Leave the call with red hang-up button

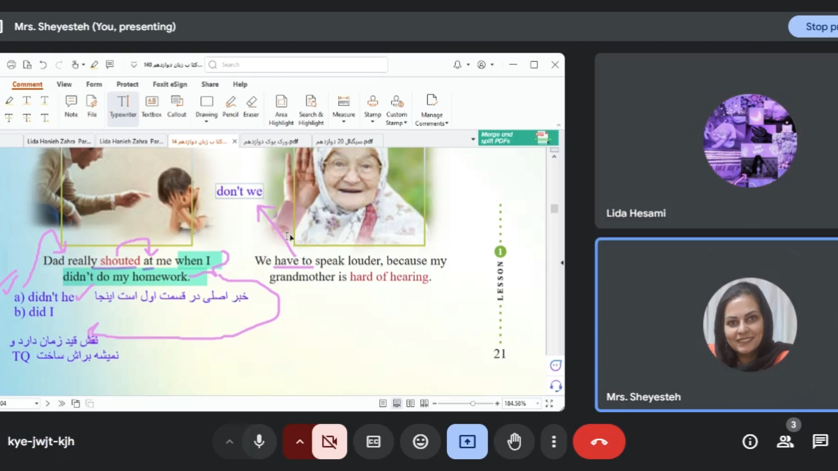click(x=599, y=442)
